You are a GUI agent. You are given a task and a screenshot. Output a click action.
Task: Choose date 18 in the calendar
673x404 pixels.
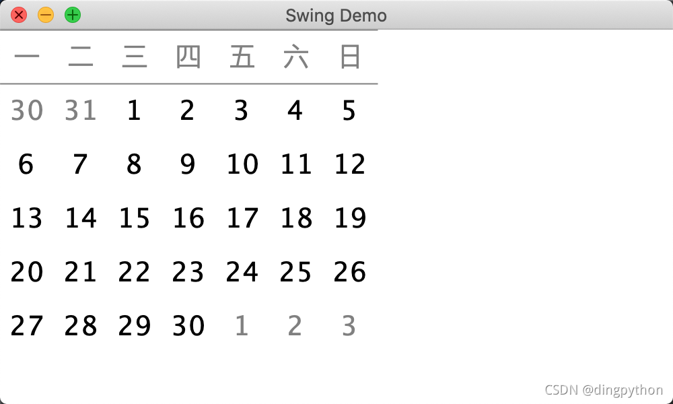pyautogui.click(x=296, y=217)
